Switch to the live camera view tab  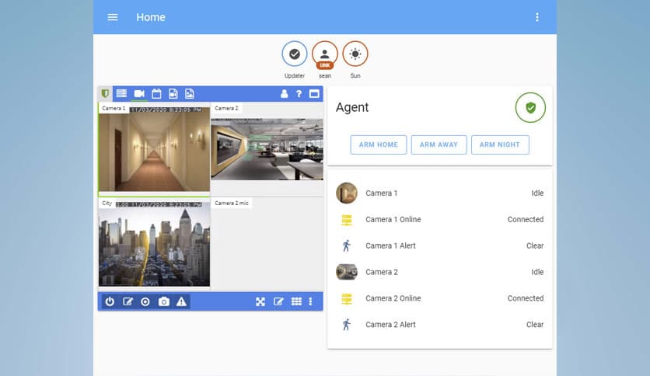139,94
